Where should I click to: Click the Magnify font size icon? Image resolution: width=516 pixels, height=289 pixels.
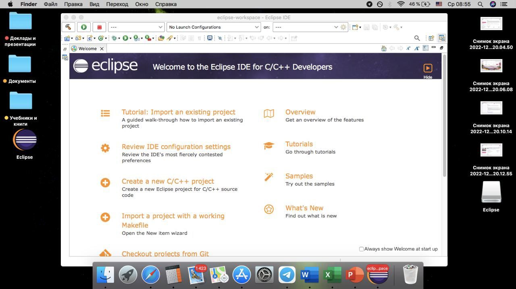[417, 48]
